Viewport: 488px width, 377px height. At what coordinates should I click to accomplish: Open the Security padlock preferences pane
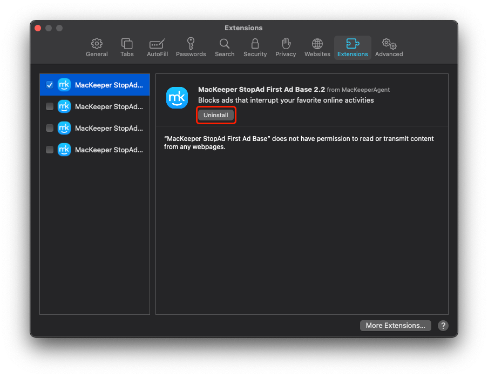coord(255,48)
